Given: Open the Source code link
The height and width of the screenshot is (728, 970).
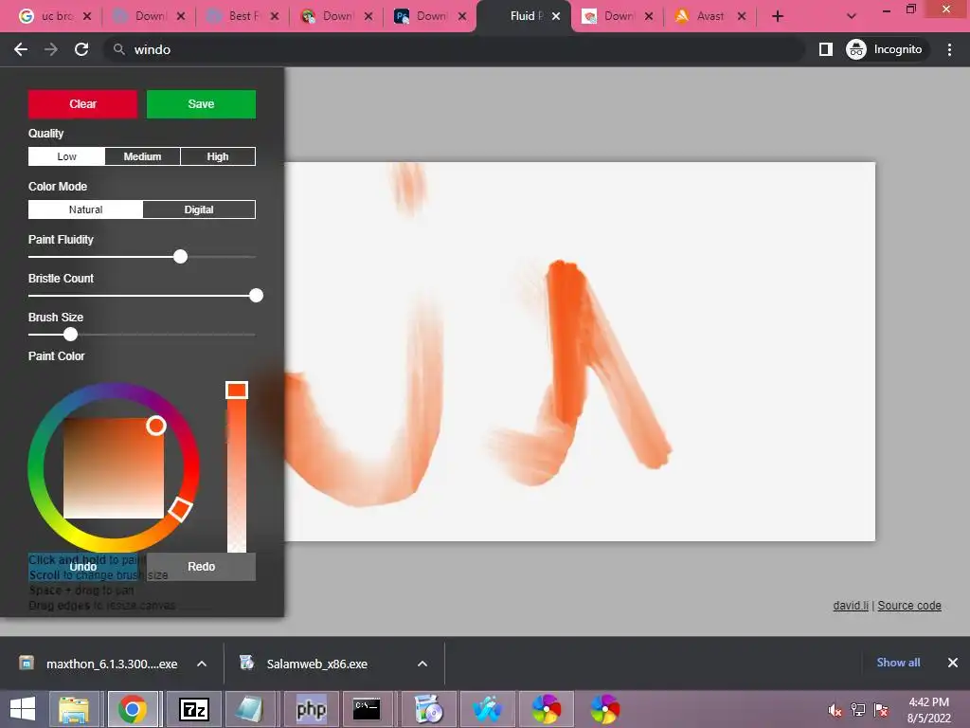Looking at the screenshot, I should click(909, 606).
